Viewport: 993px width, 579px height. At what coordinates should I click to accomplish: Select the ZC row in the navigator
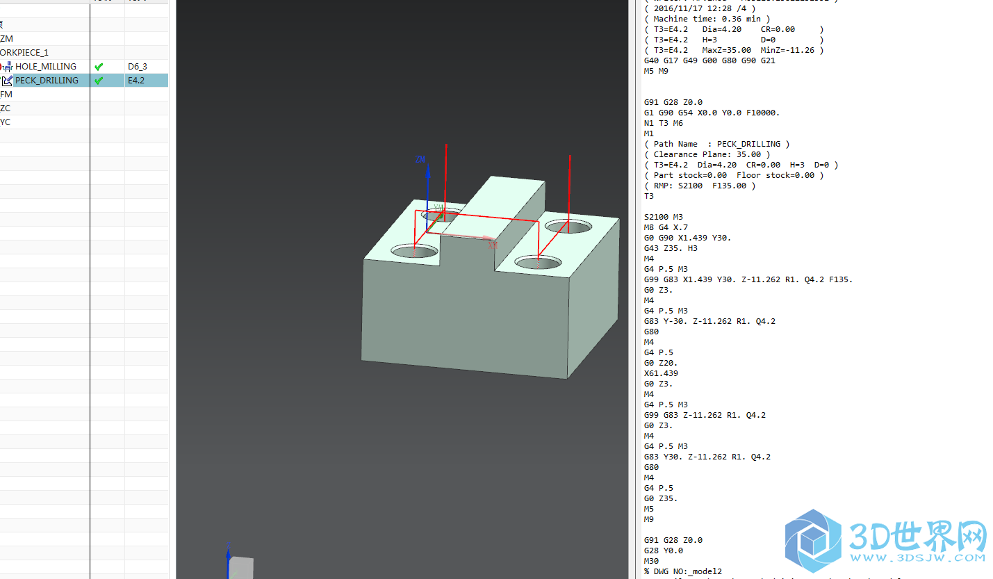tap(6, 108)
